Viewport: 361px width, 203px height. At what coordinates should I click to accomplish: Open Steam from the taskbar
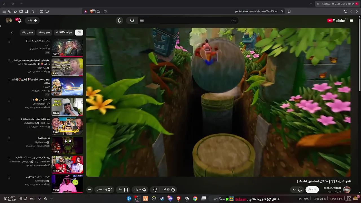162,198
